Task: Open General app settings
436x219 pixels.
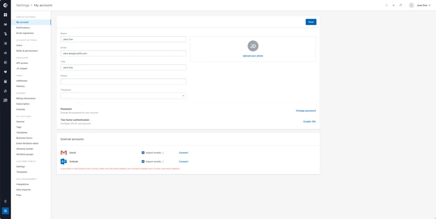Action: click(x=20, y=122)
